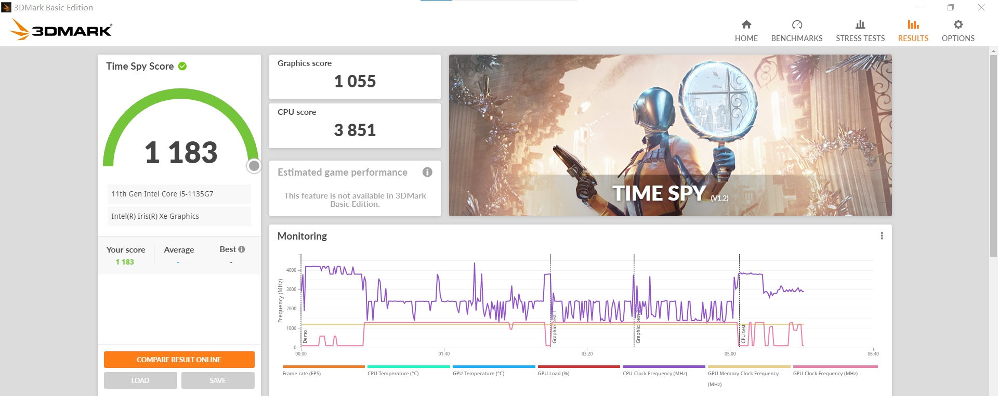998x396 pixels.
Task: Toggle CPU Clock Frequency legend entry
Action: pos(664,370)
